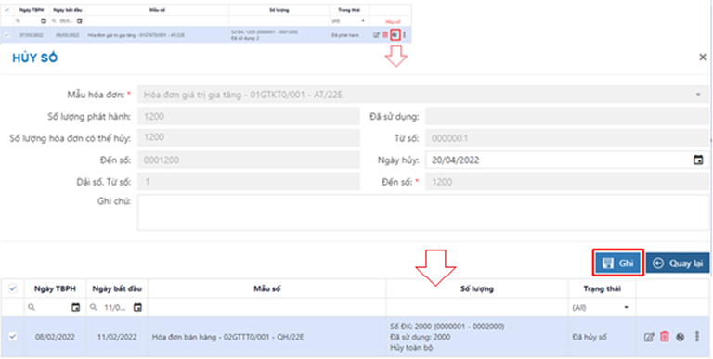Screen dimensions: 713x359
Task: Click red trash delete icon in bottom row
Action: 665,337
